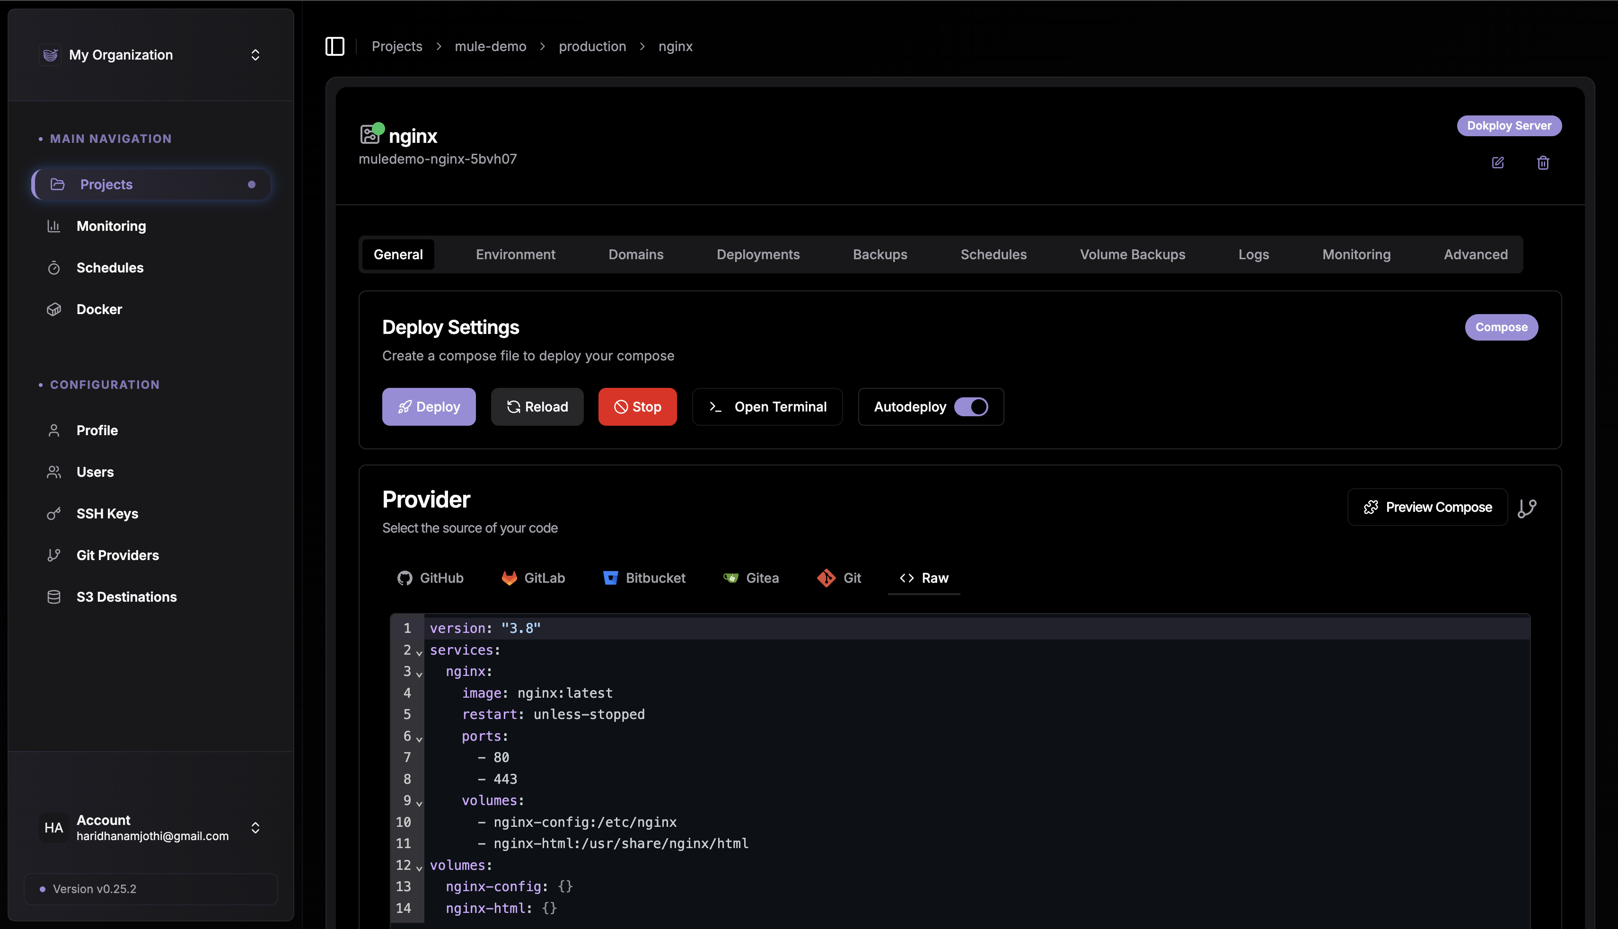Open Projects in the sidebar
The width and height of the screenshot is (1618, 929).
click(150, 184)
